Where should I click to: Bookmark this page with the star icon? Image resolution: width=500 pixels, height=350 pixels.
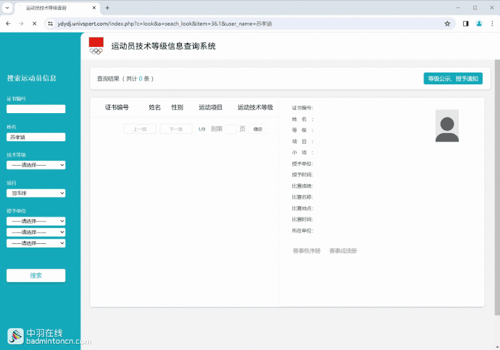click(x=447, y=24)
